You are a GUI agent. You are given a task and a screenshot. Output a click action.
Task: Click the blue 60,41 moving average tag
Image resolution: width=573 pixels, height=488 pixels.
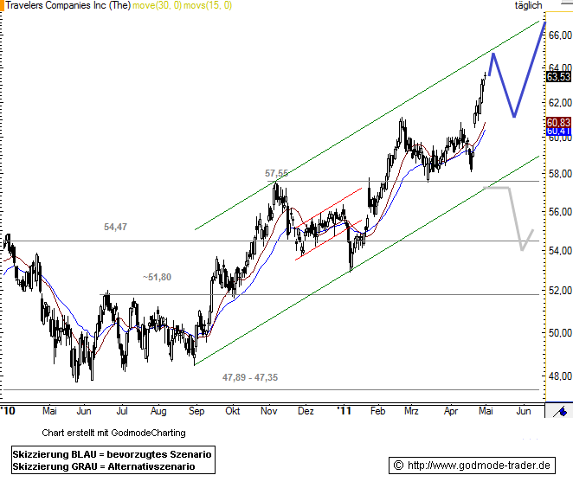(x=558, y=132)
